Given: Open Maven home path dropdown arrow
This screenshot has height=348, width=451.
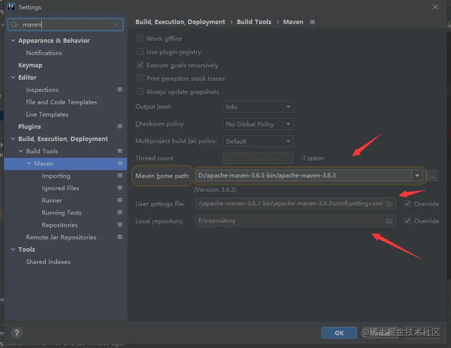Looking at the screenshot, I should [417, 175].
